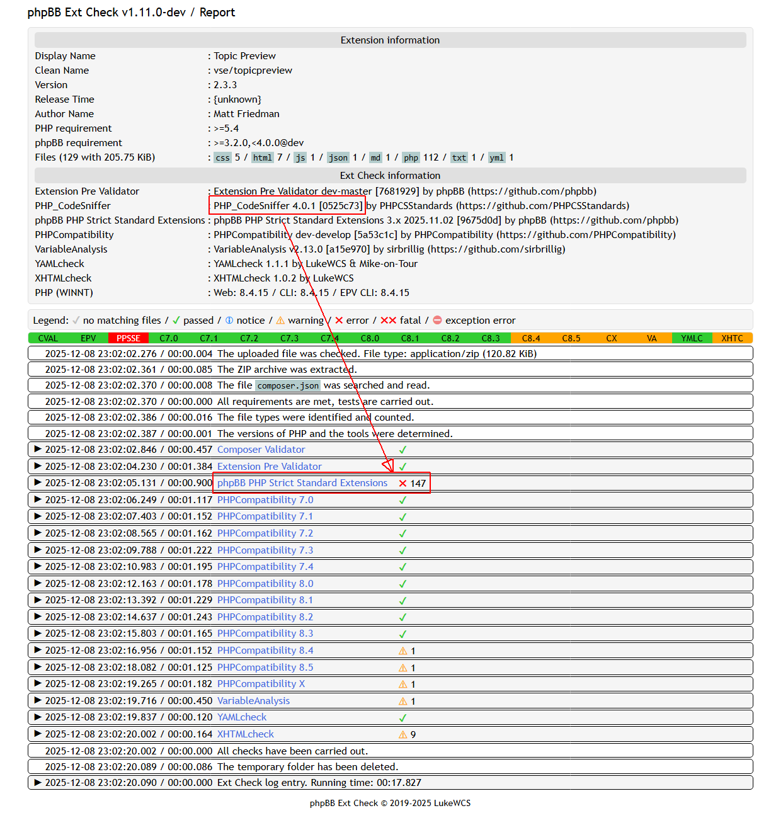The image size is (771, 813).
Task: Open the VariableAnalysis results link
Action: [253, 700]
